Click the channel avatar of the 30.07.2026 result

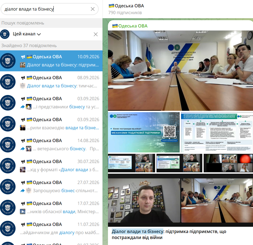point(8,166)
